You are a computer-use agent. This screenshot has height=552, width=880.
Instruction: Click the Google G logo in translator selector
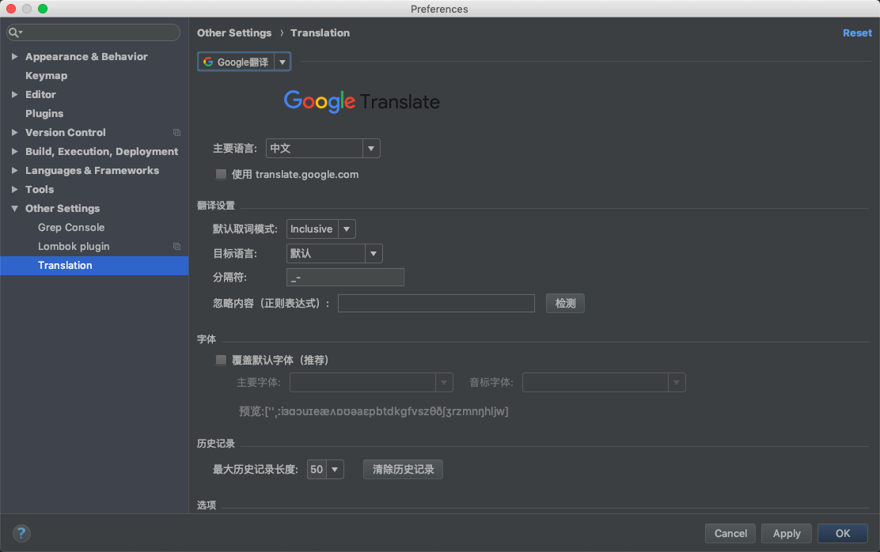pos(208,62)
